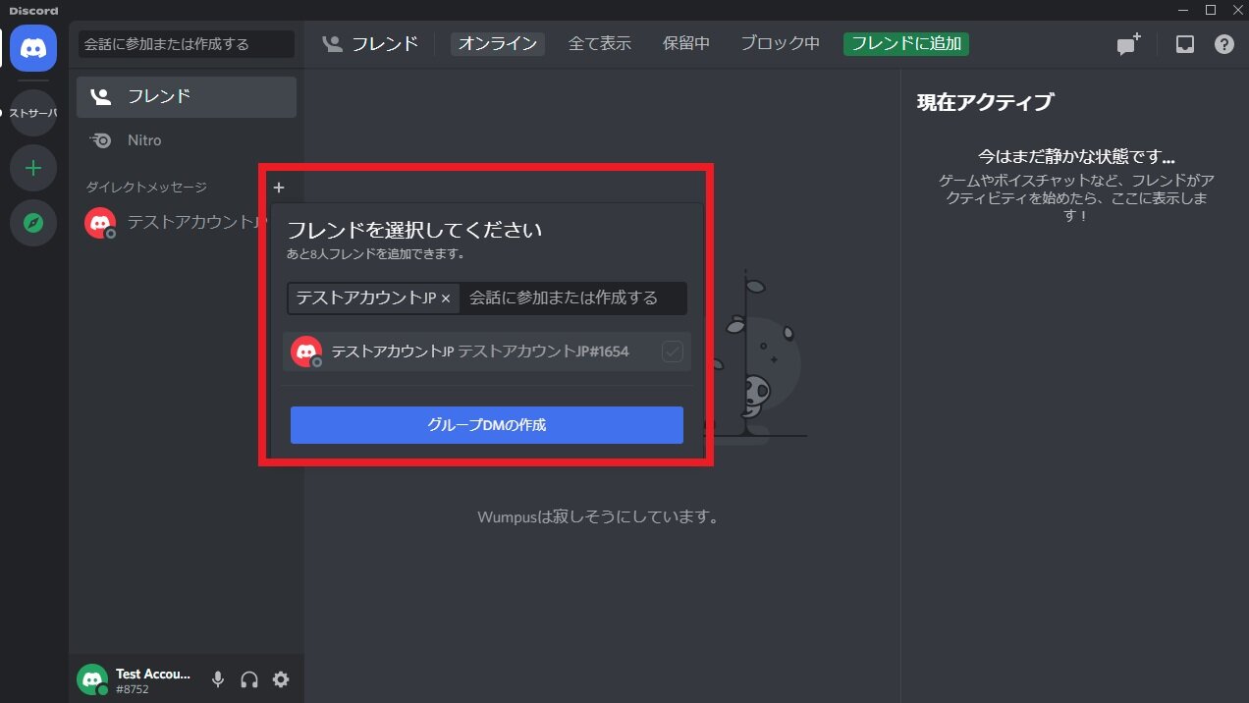Switch to the 全て表示 tab

click(600, 43)
